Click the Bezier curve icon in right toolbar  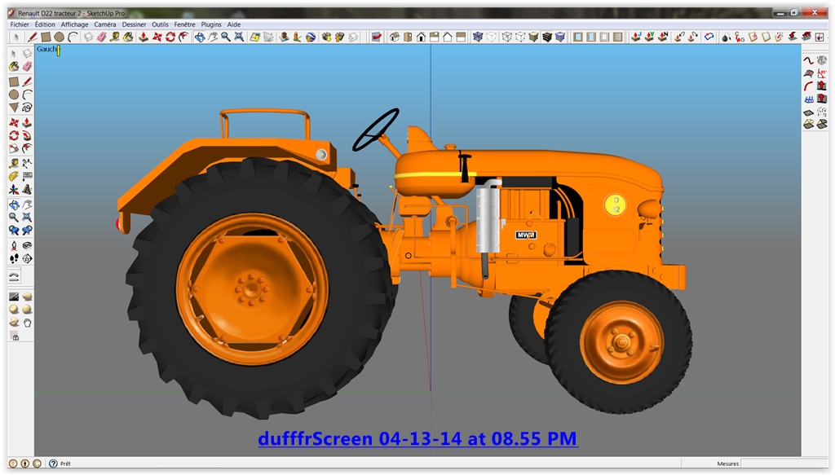coord(808,60)
